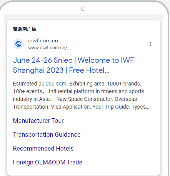Open the Foreign OEM&ODM Trade sitelink
This screenshot has width=170, height=176.
(x=48, y=162)
